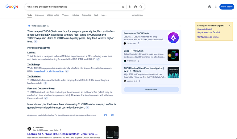The image size is (237, 139).
Task: Click the 'Learn more' AI disclaimer link
Action: tap(91, 115)
